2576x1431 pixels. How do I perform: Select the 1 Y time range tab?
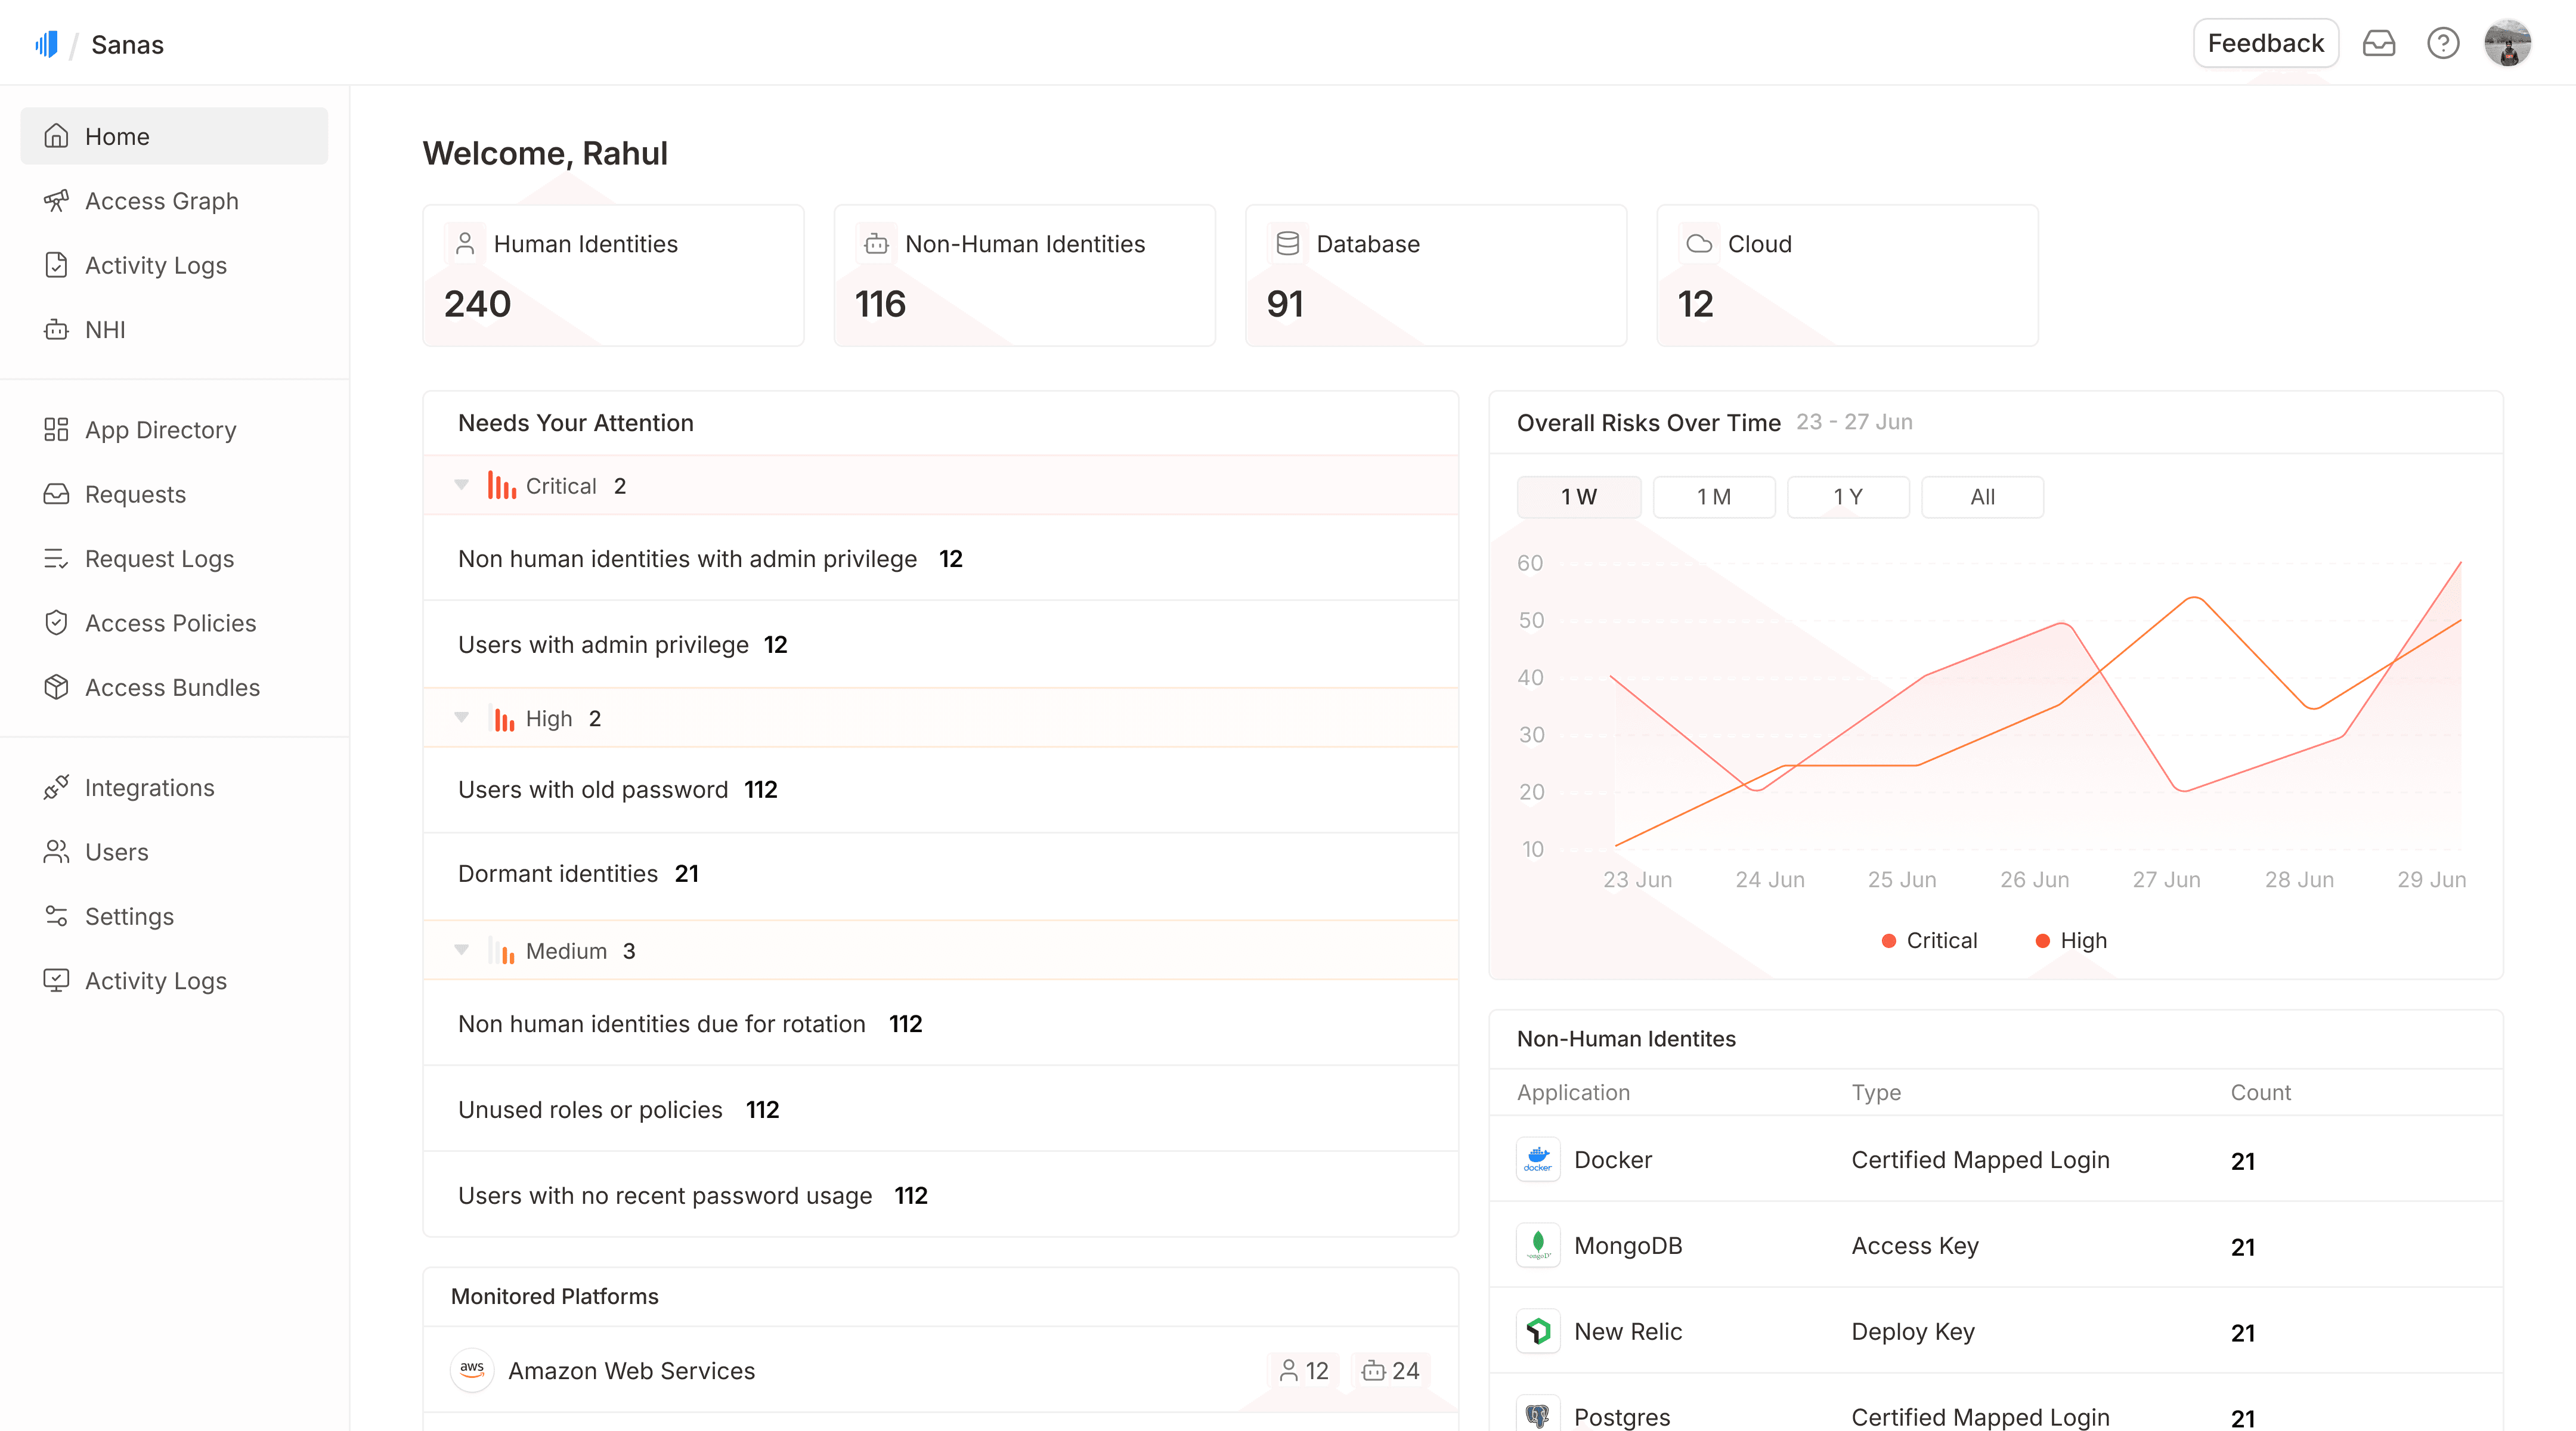point(1847,497)
